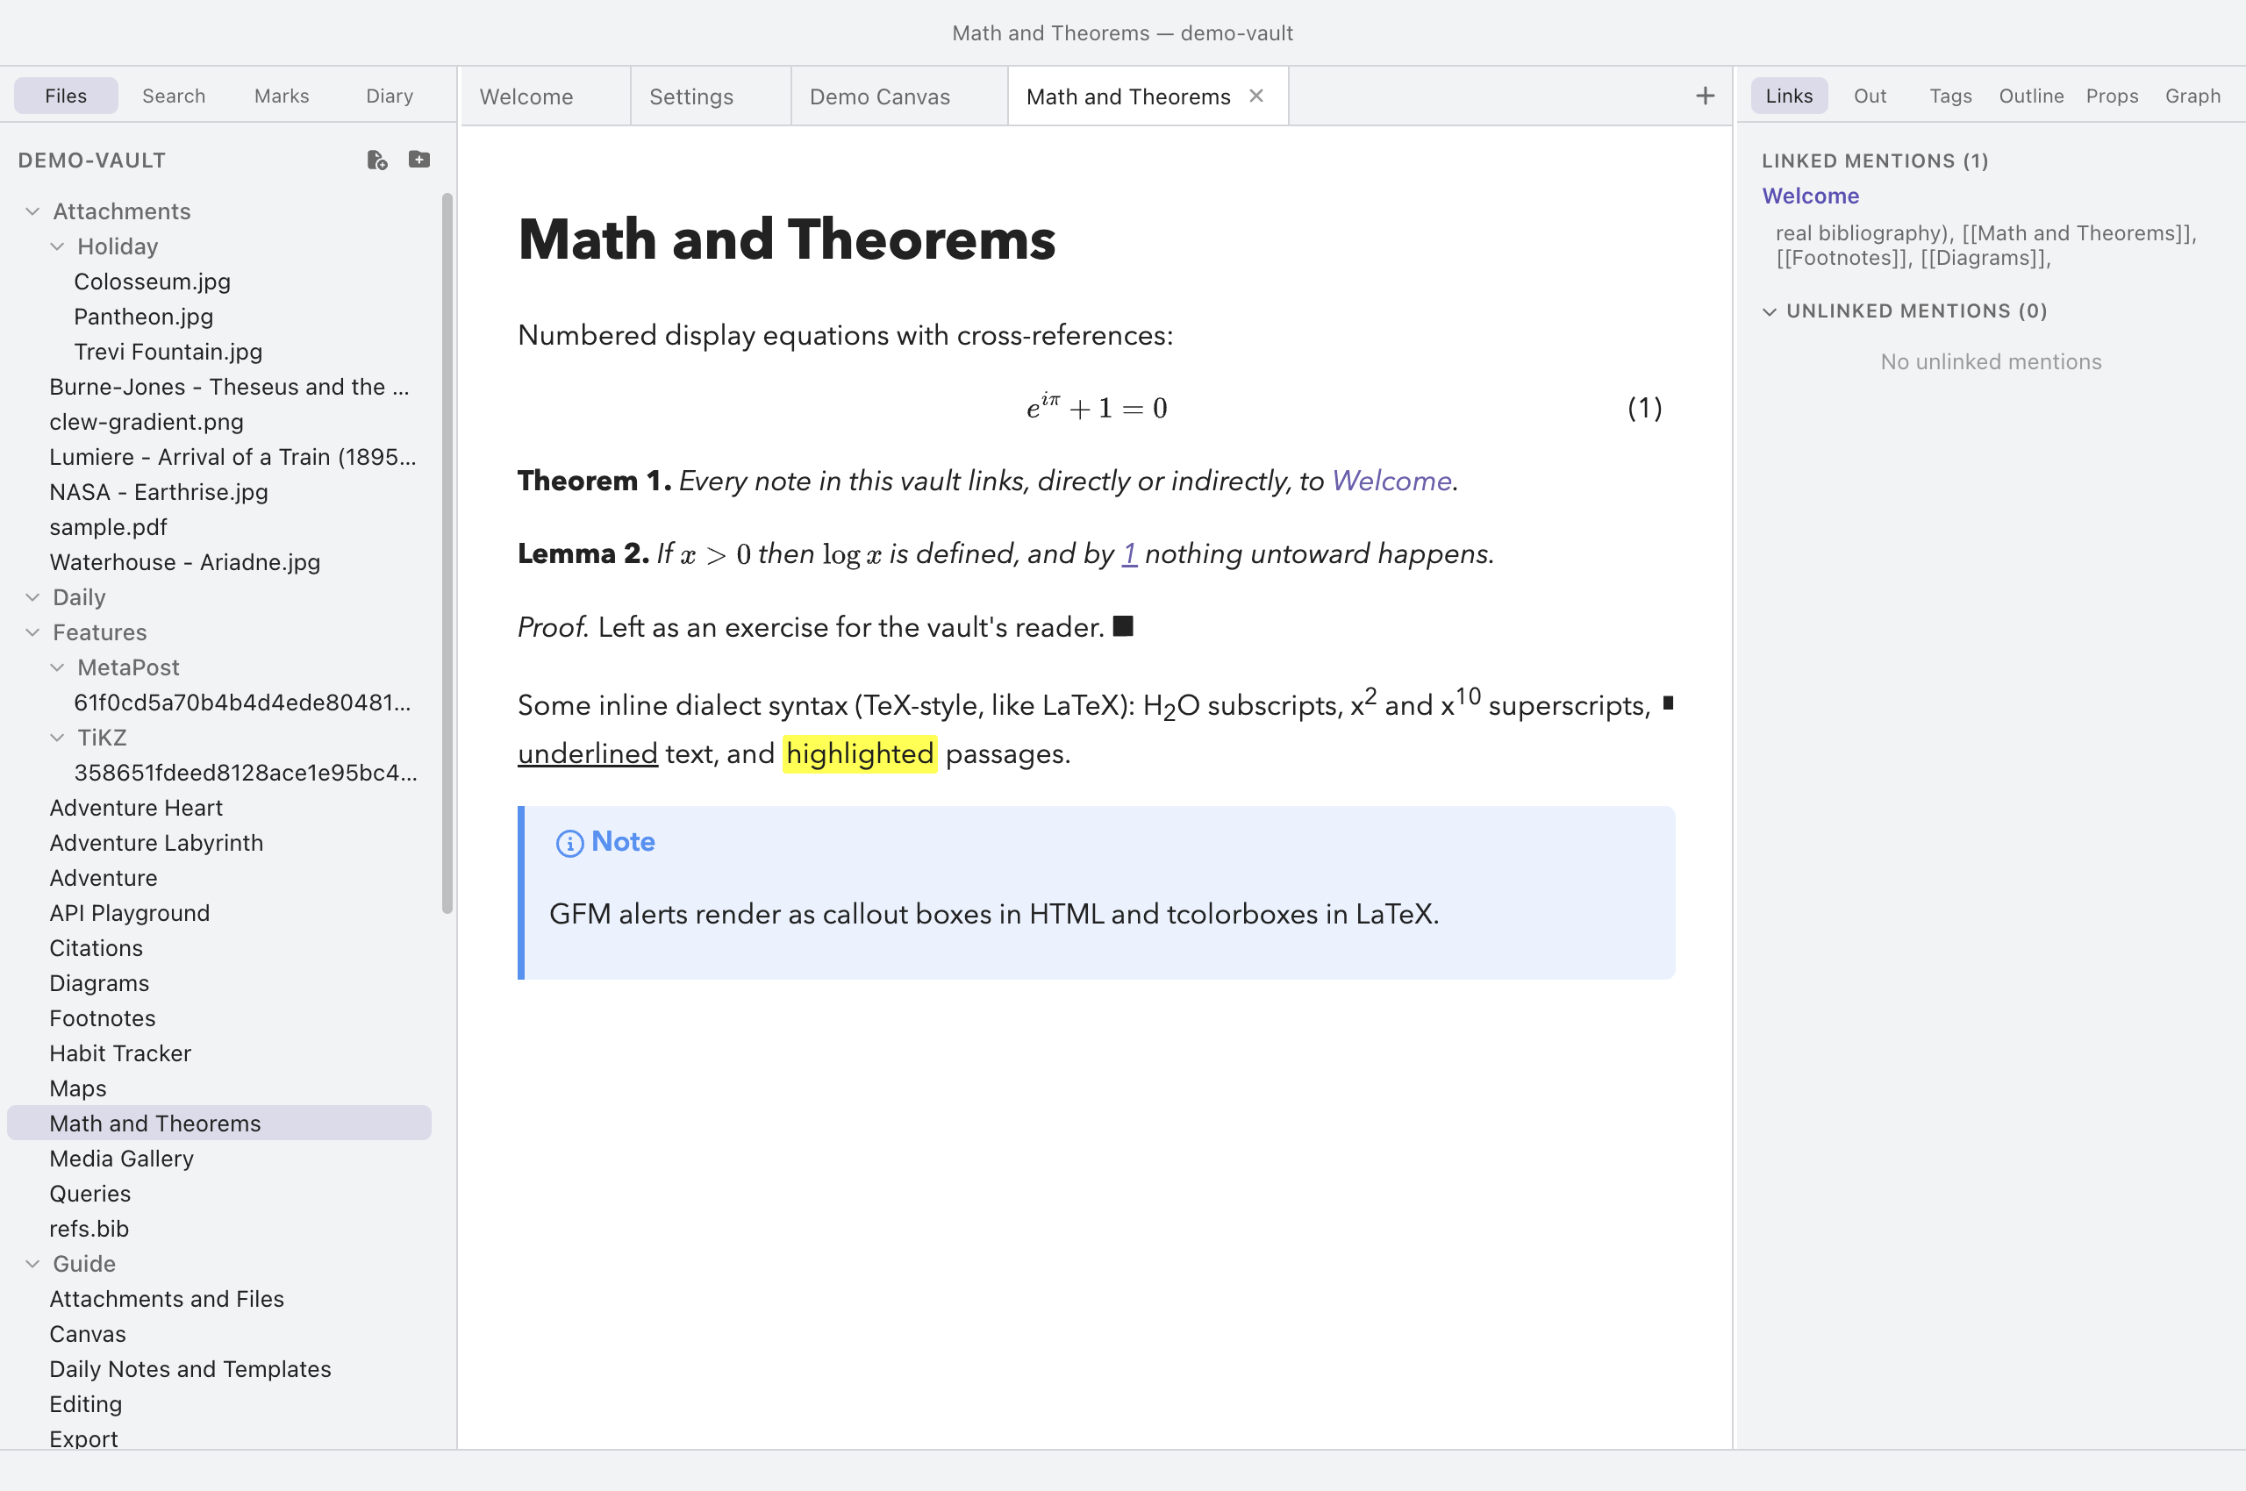Open the Diagrams note
This screenshot has width=2246, height=1491.
click(99, 984)
